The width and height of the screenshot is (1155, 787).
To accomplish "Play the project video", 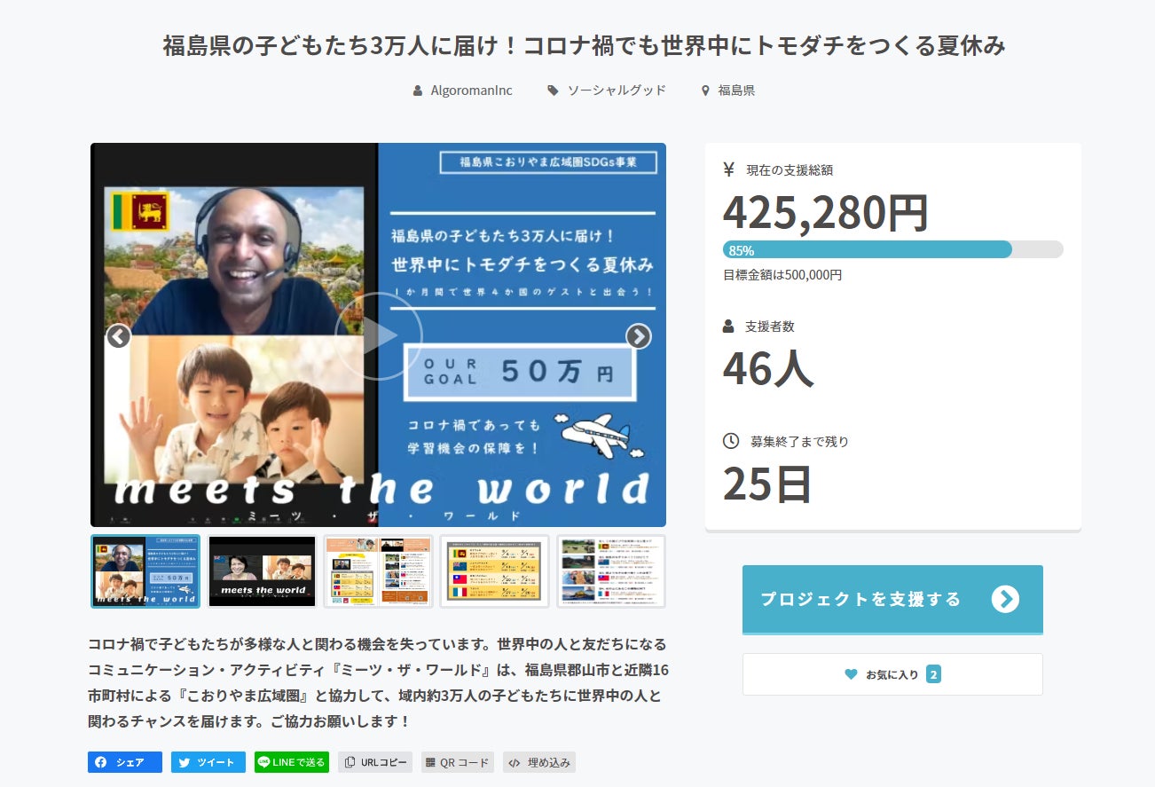I will [x=378, y=335].
